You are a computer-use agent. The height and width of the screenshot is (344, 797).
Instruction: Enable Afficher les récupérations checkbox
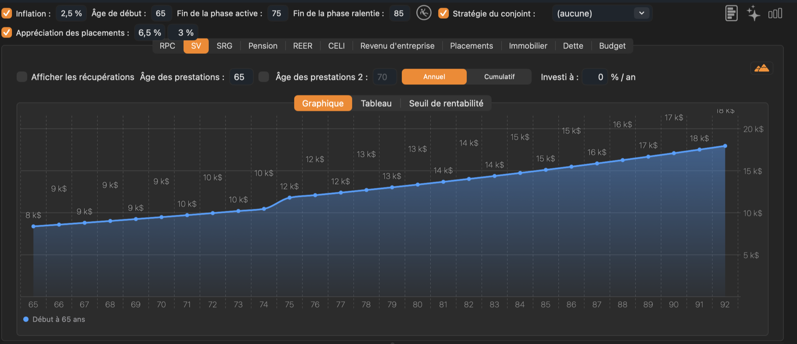(x=22, y=76)
